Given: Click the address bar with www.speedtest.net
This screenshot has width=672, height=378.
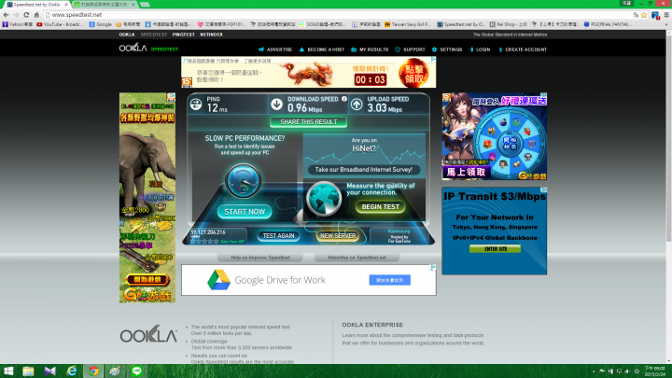Looking at the screenshot, I should tap(334, 15).
